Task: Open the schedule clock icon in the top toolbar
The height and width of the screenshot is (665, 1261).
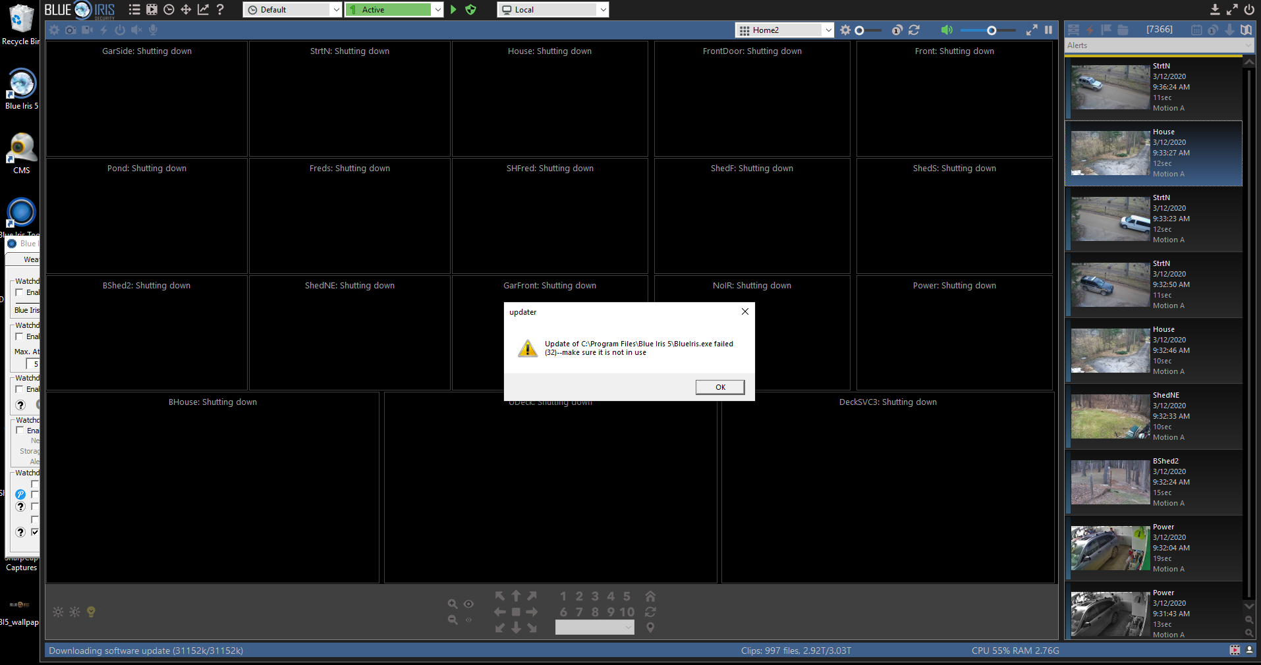Action: click(169, 9)
